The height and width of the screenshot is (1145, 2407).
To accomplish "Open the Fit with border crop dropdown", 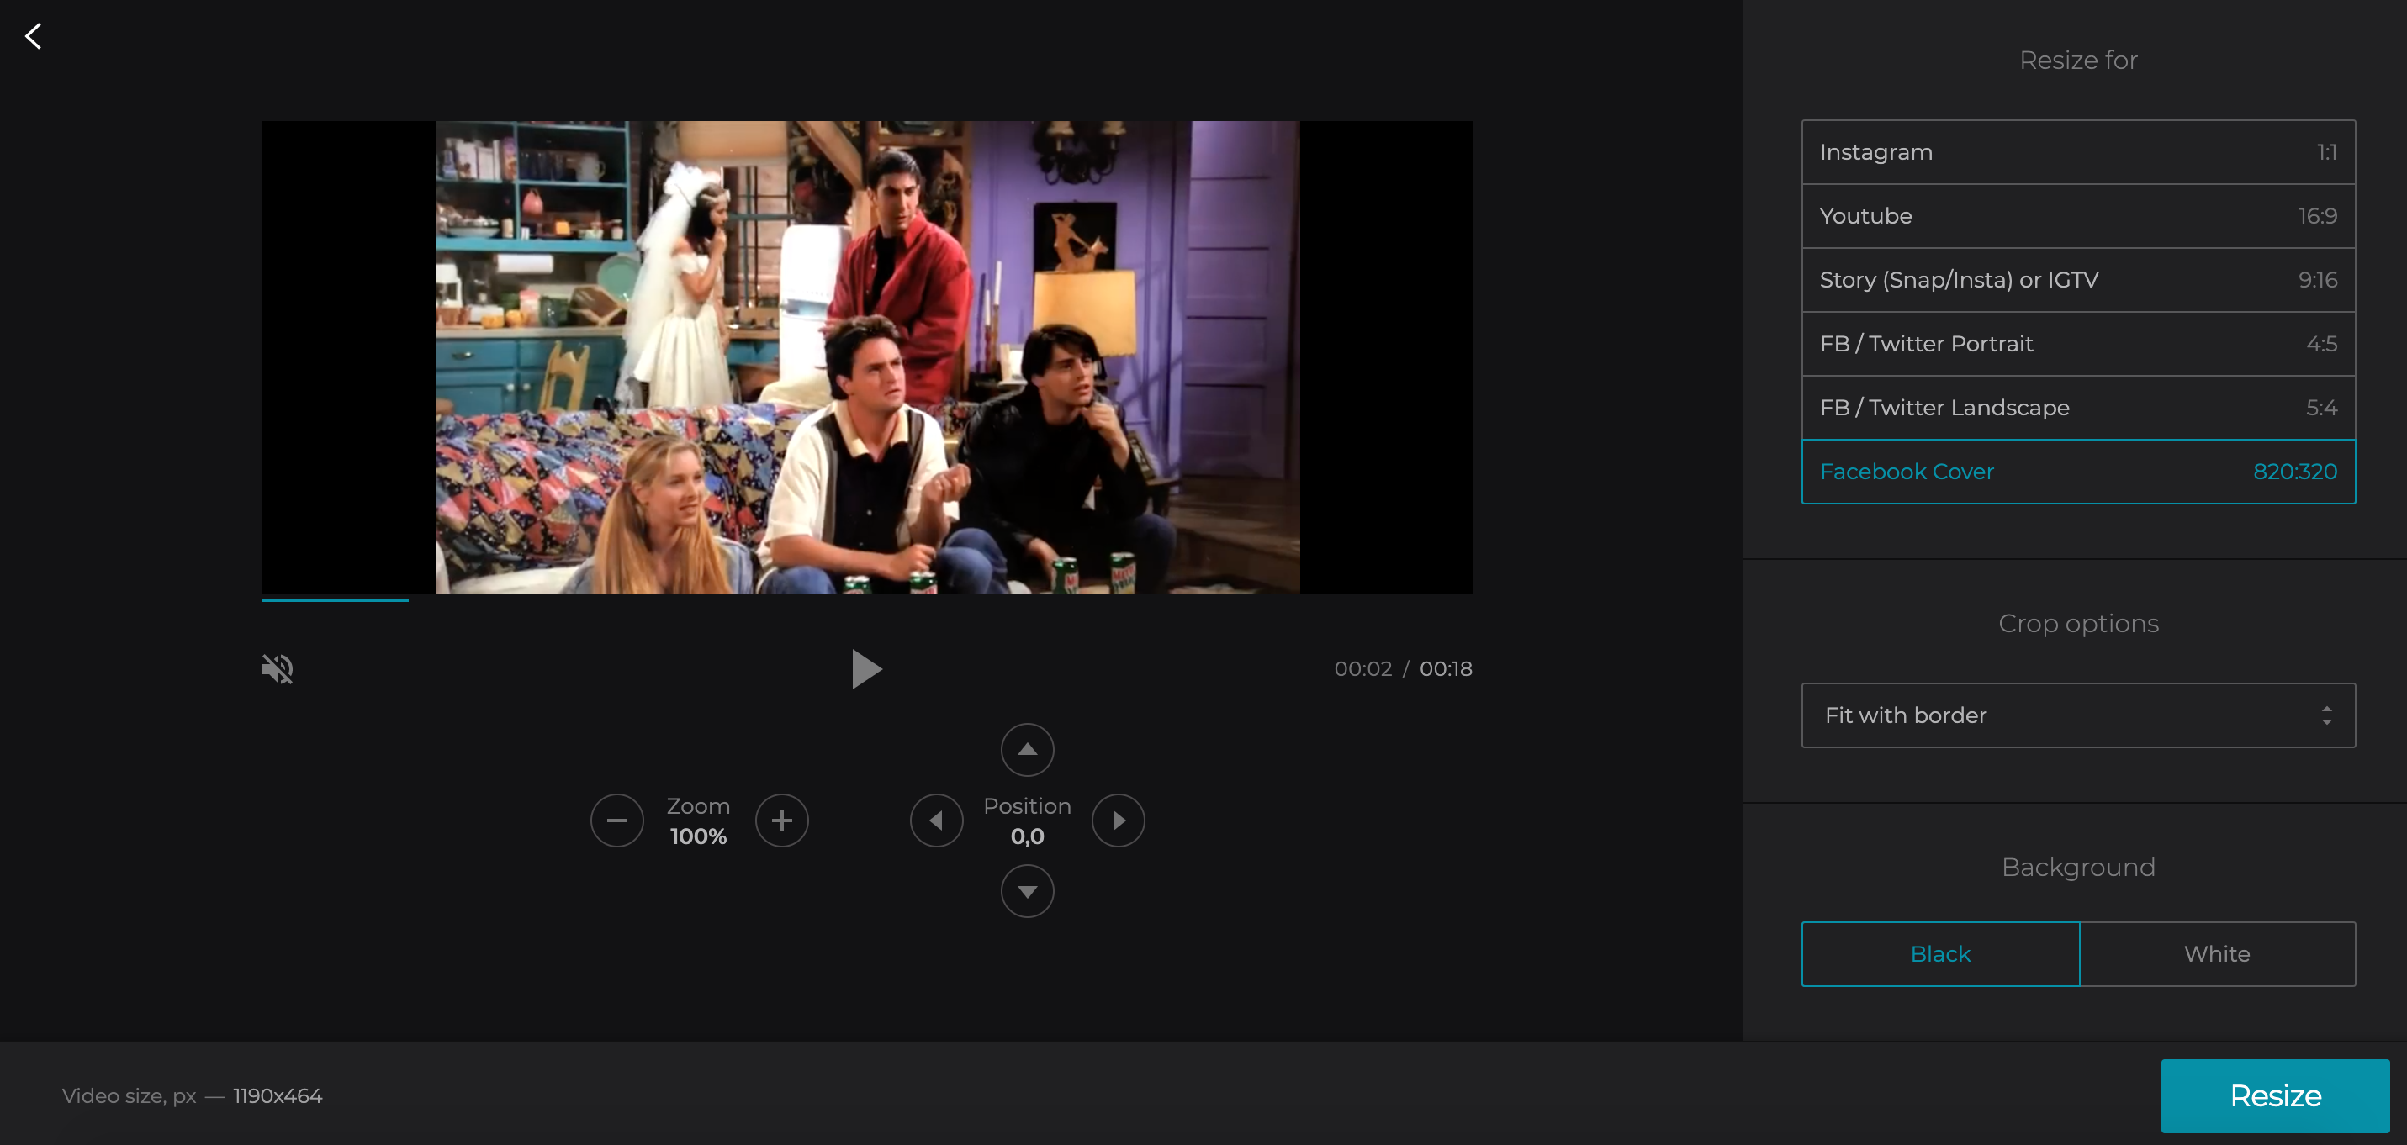I will (x=2078, y=715).
